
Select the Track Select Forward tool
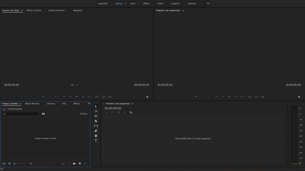(96, 111)
